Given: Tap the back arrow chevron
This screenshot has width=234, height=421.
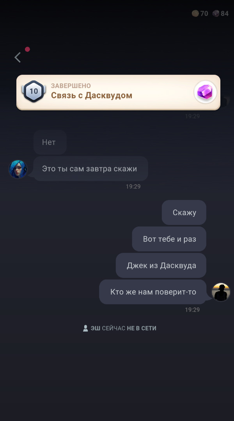Looking at the screenshot, I should [18, 57].
